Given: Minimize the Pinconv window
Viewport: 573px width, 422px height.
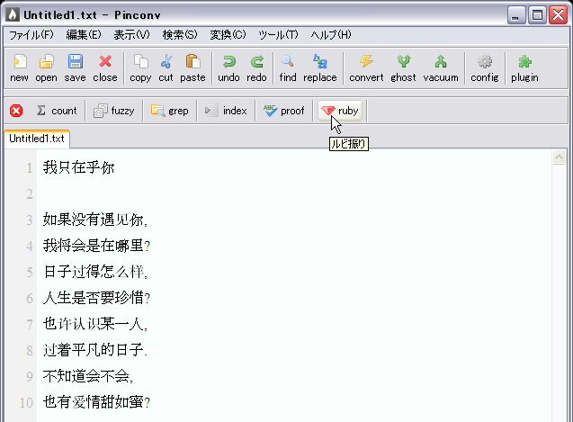Looking at the screenshot, I should coord(516,15).
